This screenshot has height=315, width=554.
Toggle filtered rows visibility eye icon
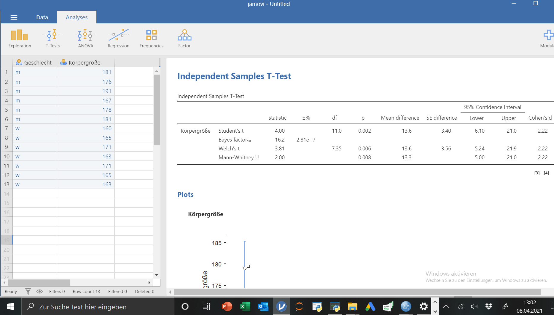(x=39, y=292)
